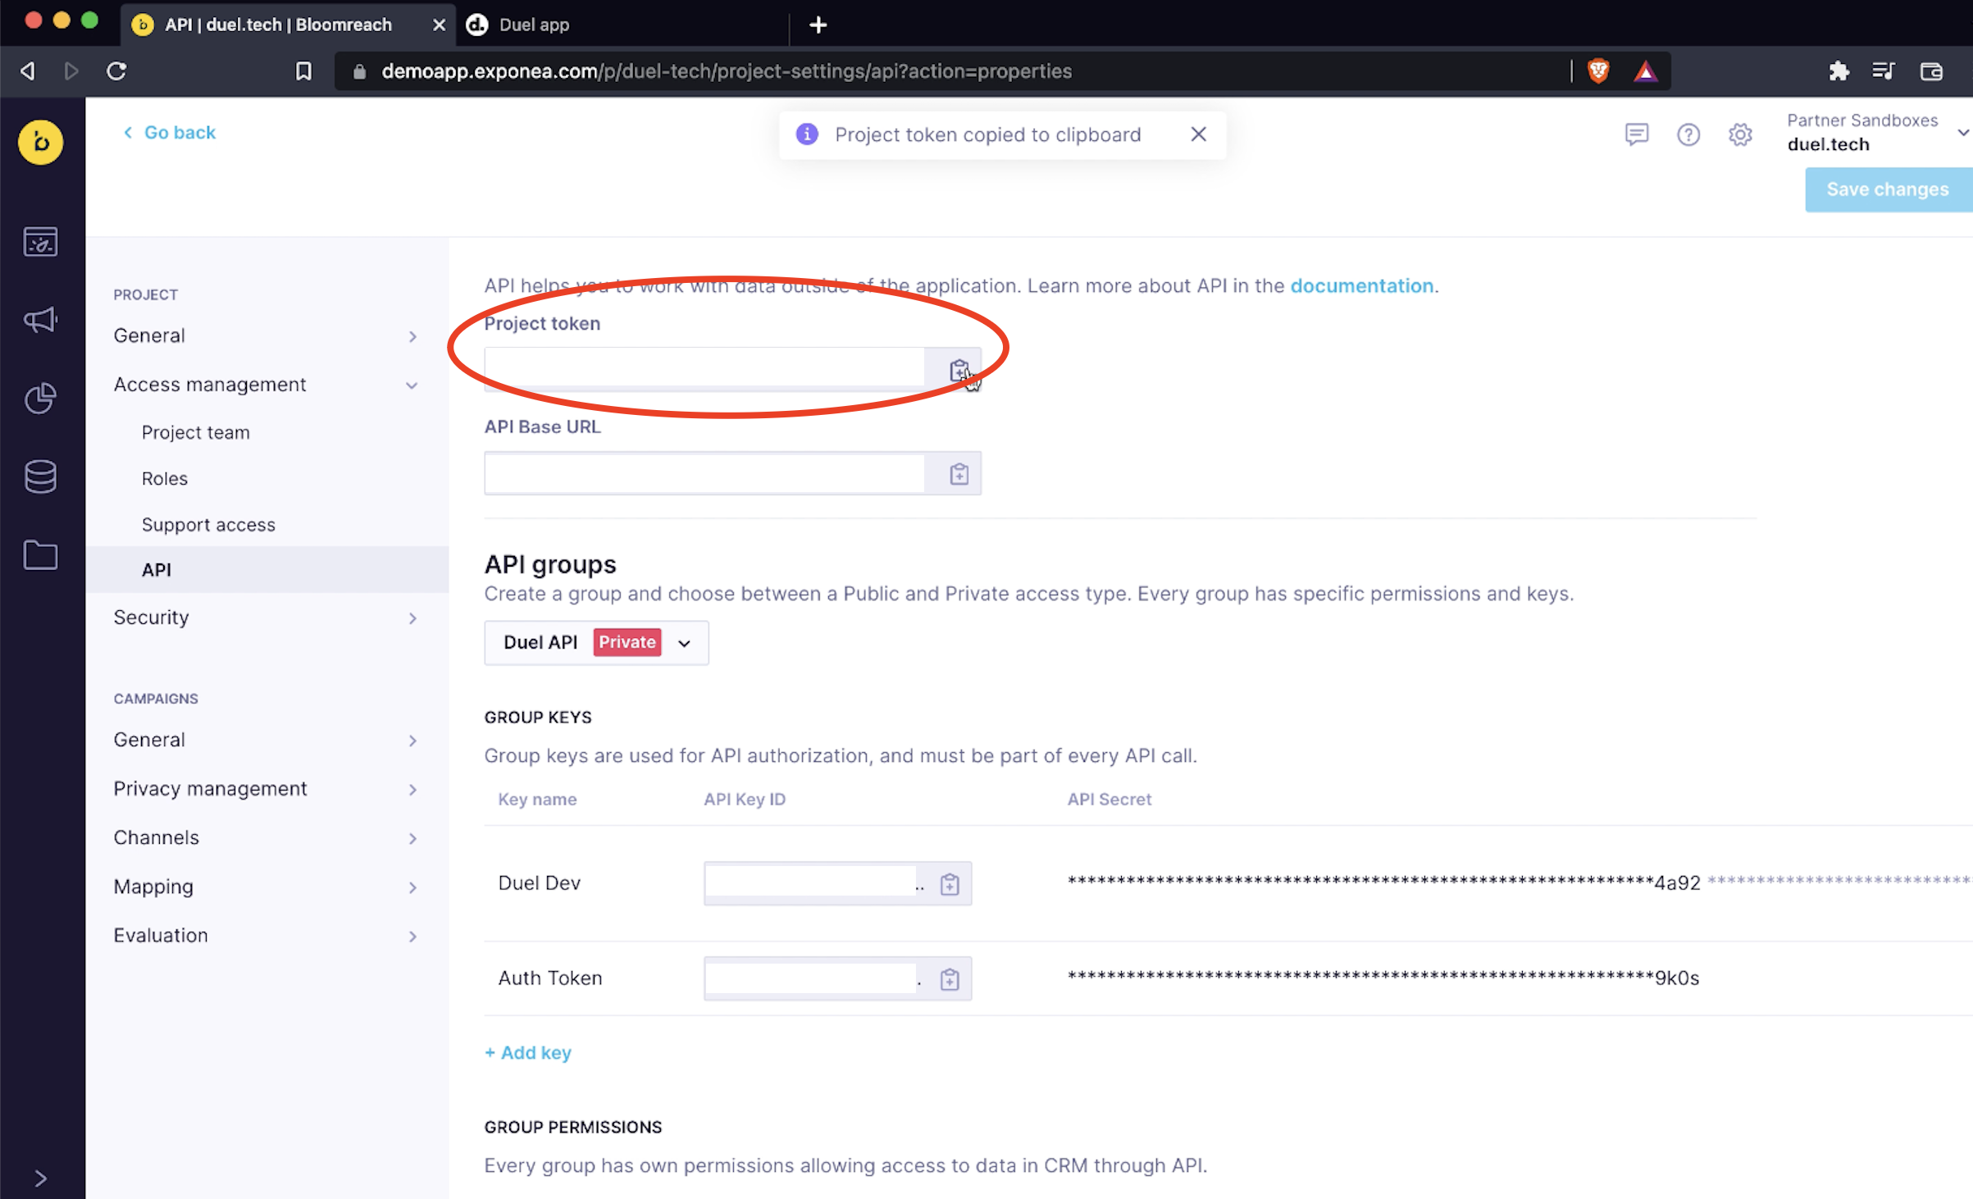The image size is (1973, 1199).
Task: Open the documentation link
Action: 1361,285
